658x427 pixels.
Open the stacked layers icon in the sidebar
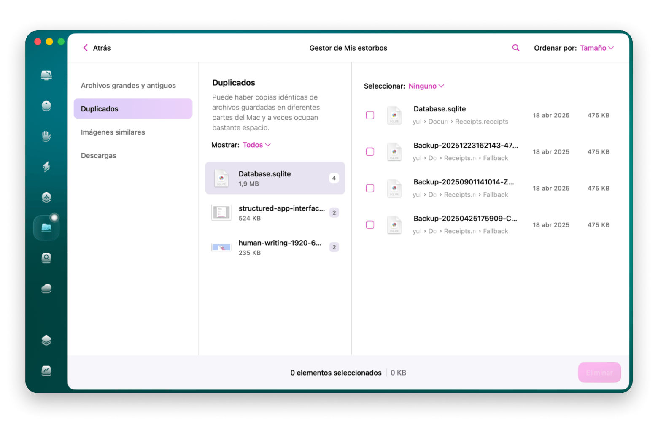[x=46, y=340]
